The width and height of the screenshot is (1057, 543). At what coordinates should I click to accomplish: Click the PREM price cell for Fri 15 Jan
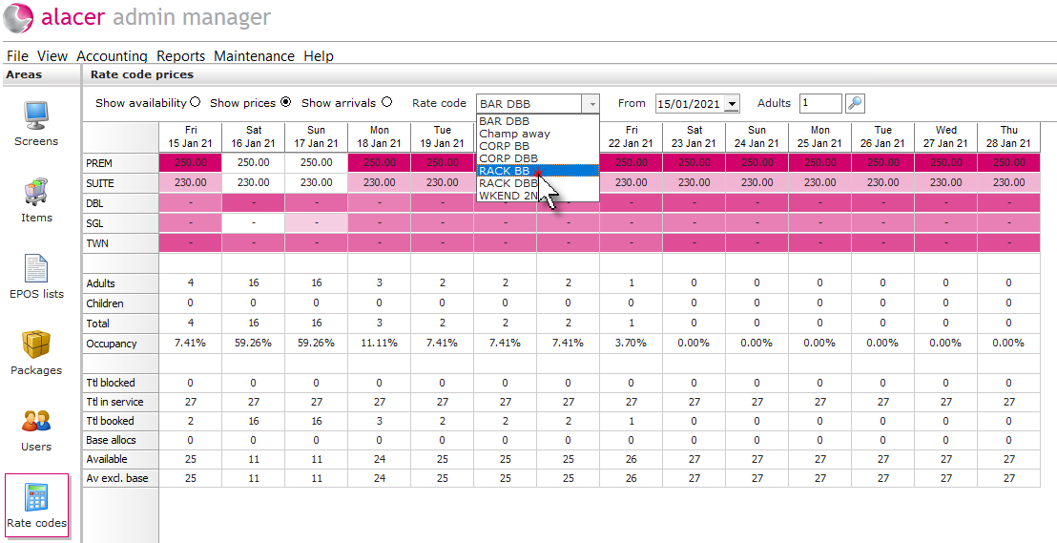(190, 162)
